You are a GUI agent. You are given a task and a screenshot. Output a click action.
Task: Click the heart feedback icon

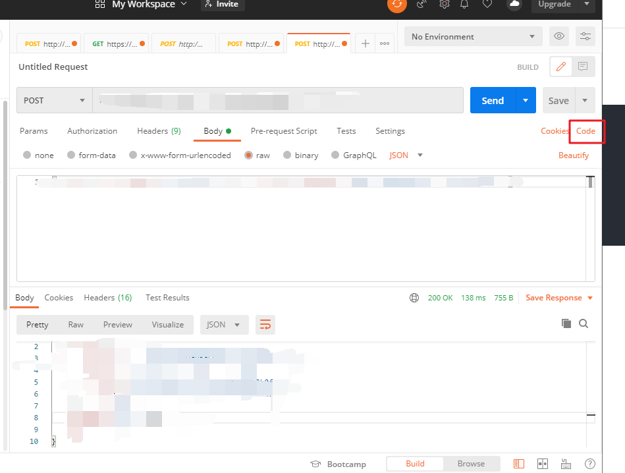pyautogui.click(x=487, y=5)
